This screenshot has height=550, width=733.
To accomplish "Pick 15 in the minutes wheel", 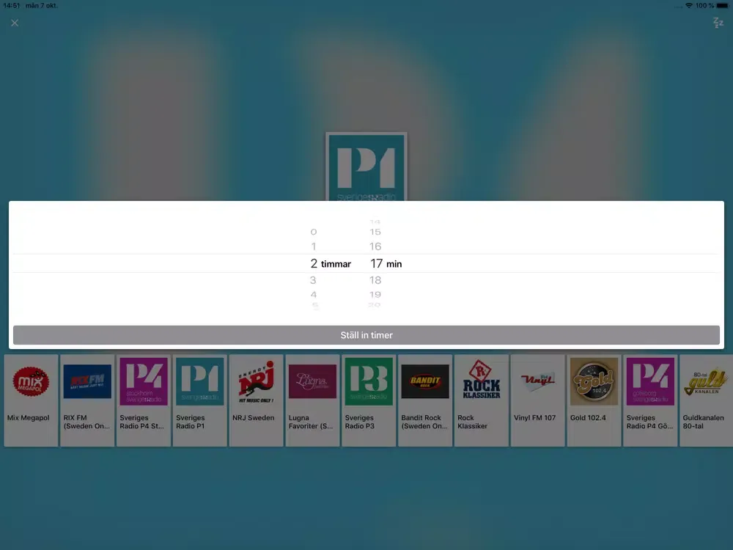I will [375, 232].
